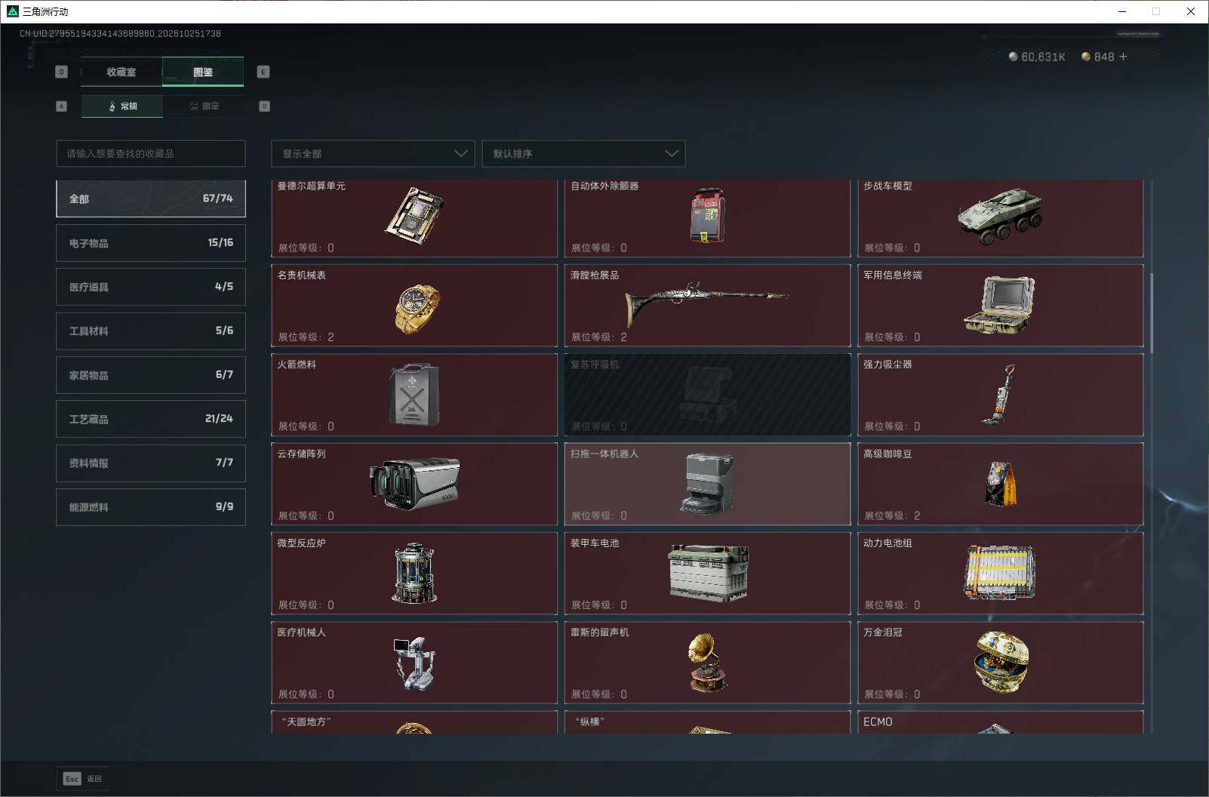
Task: Filter by 医疗道具 category
Action: click(151, 287)
